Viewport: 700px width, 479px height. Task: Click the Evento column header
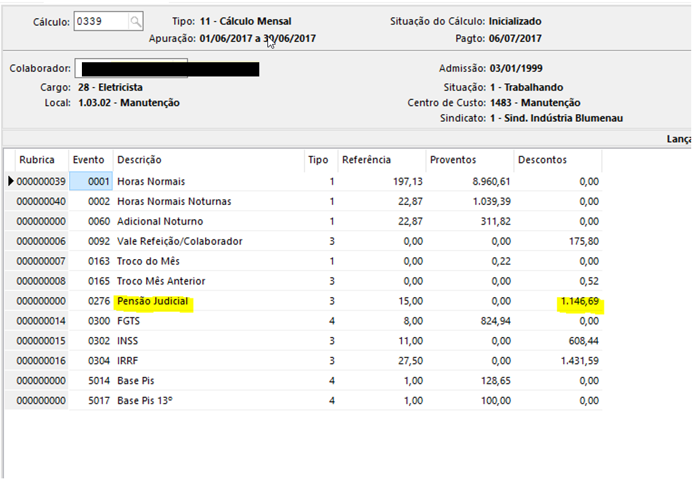click(x=89, y=160)
